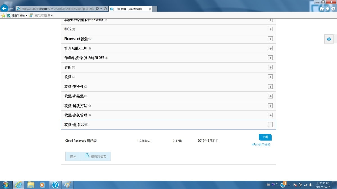Open the address bar autocomplete dropdown arrow
Screen dimensions: 337x189
(x=101, y=9)
